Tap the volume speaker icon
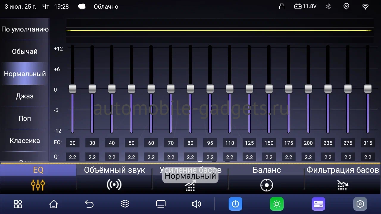This screenshot has width=381, height=214. point(196,204)
